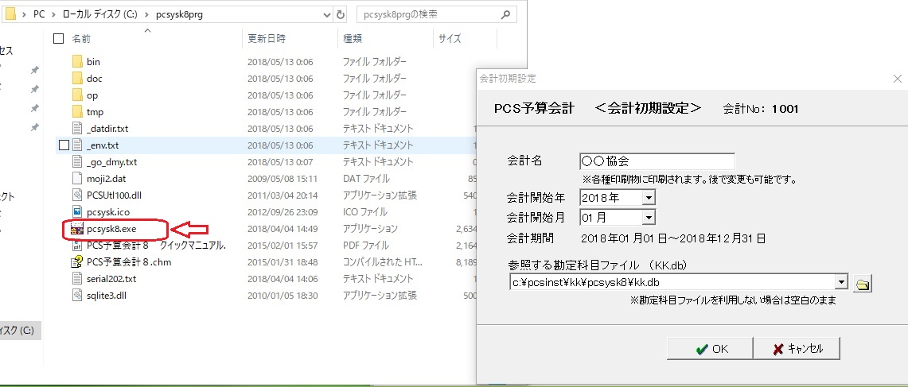Select the bin folder icon
Image resolution: width=908 pixels, height=387 pixels.
click(77, 62)
